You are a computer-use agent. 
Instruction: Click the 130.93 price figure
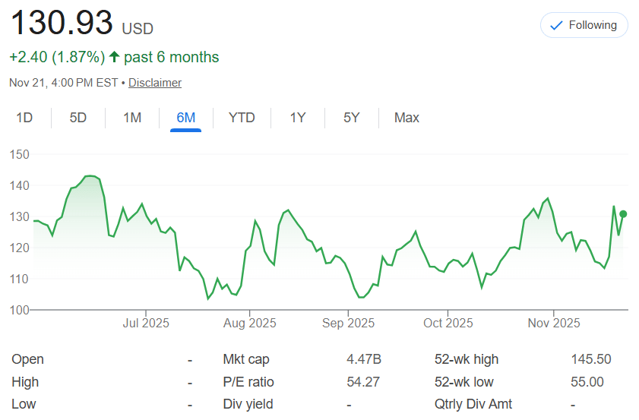point(61,23)
